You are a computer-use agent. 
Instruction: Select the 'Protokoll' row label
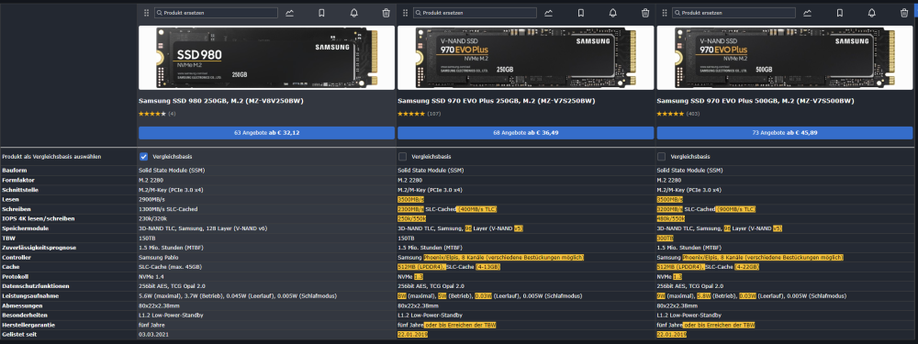tap(16, 277)
